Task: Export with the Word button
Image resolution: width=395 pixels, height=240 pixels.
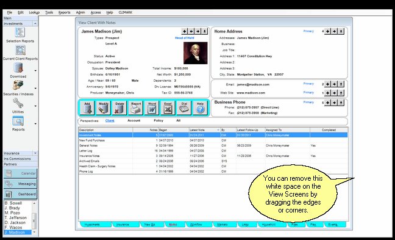Action: tap(152, 108)
